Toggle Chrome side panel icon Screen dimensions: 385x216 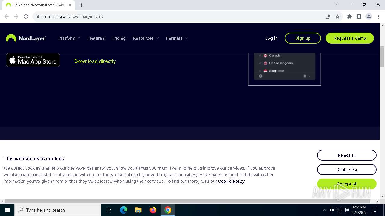359,16
